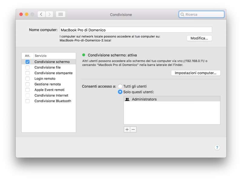The height and width of the screenshot is (180, 242).
Task: Remove selected user with minus button
Action: coord(133,130)
